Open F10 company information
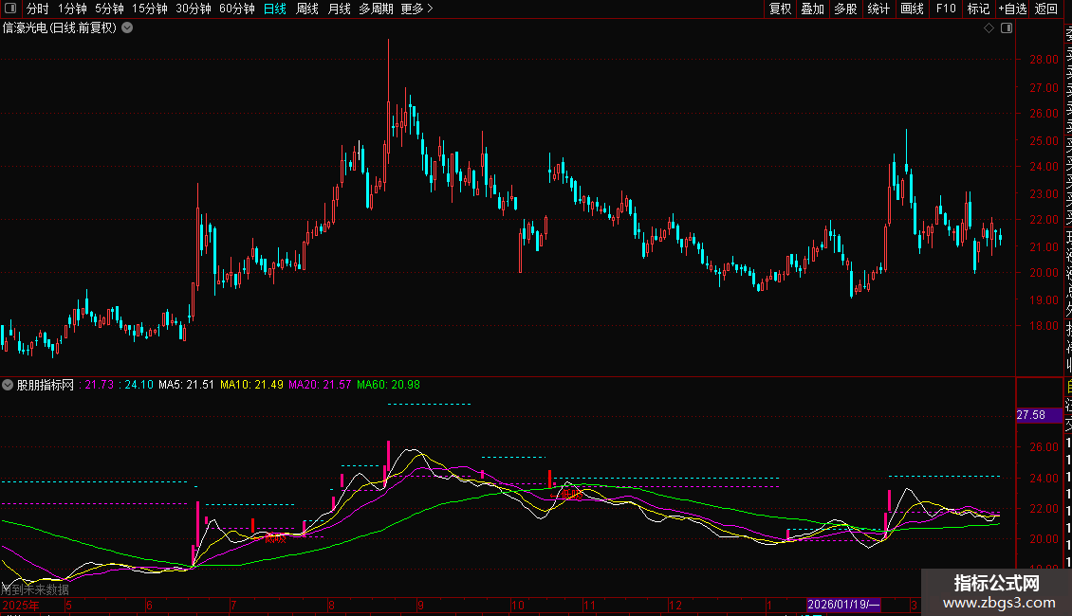Viewport: 1072px width, 616px height. coord(946,9)
